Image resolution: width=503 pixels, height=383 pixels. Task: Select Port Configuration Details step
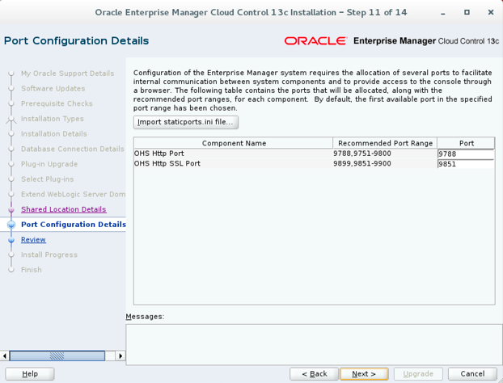pyautogui.click(x=74, y=225)
